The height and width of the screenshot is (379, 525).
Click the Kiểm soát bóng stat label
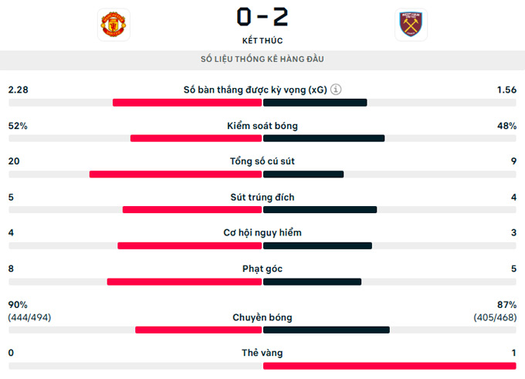[262, 126]
